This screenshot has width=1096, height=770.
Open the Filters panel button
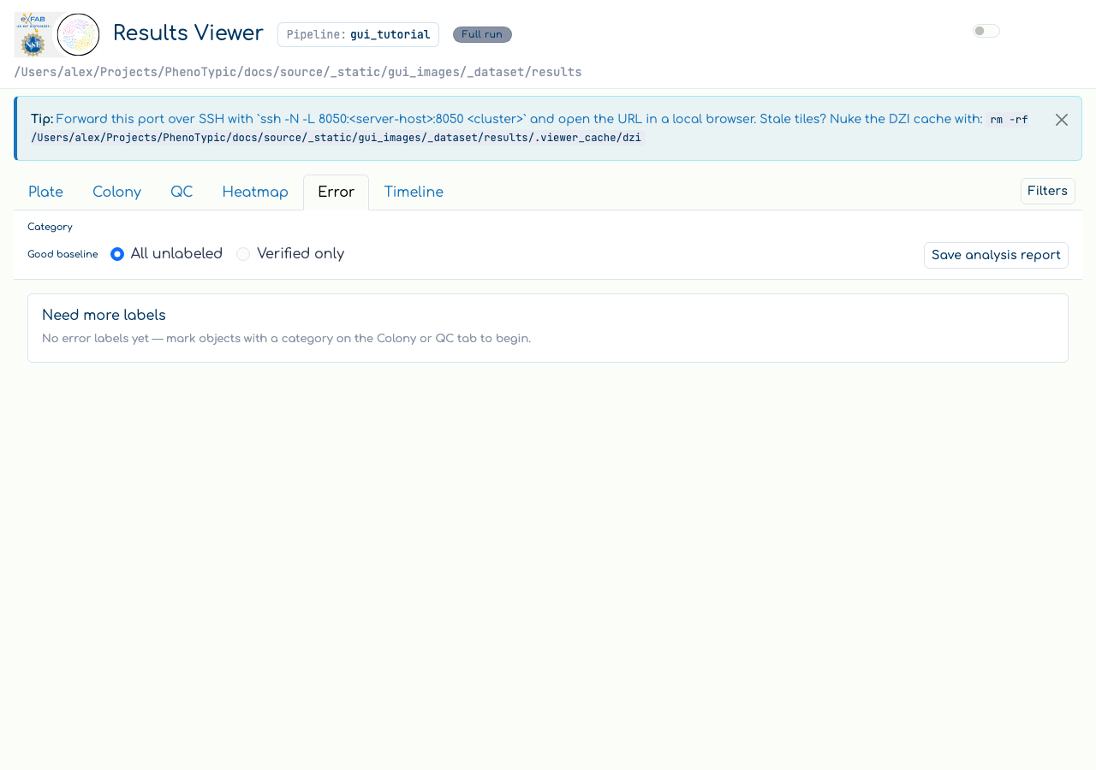(1047, 191)
